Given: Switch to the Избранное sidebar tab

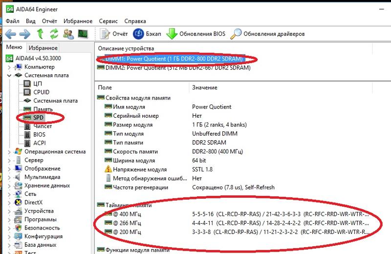Looking at the screenshot, I should tap(43, 47).
